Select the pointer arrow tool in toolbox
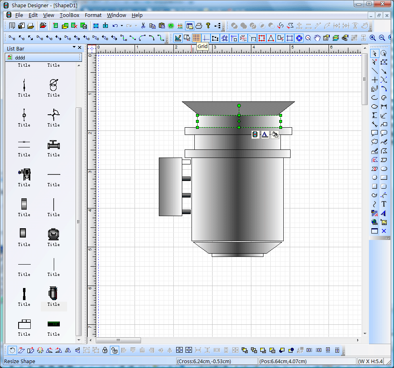 pyautogui.click(x=375, y=53)
